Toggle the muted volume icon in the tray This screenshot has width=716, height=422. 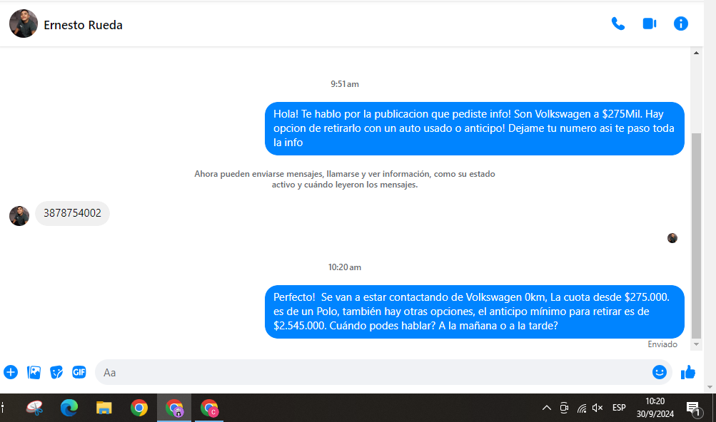(x=598, y=408)
